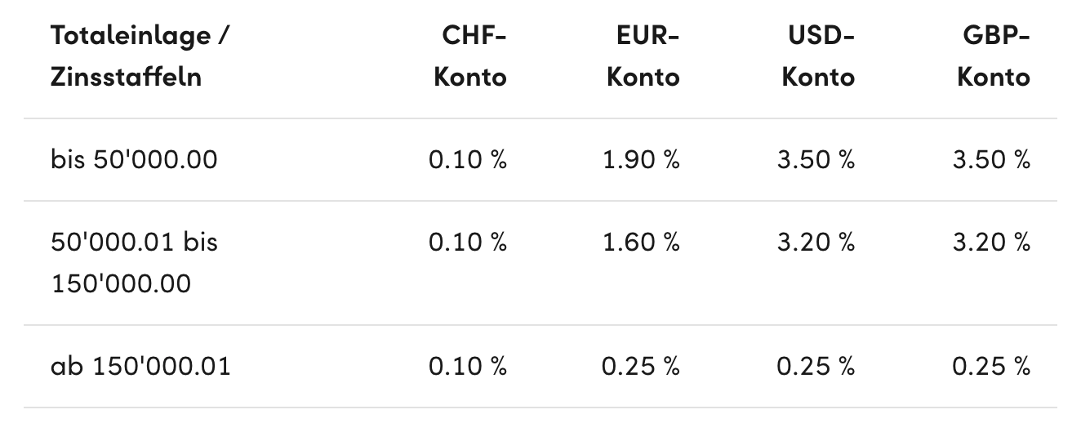1081x432 pixels.
Task: Click the '50'000.01 bis 150'000.00' tier label
Action: click(134, 262)
